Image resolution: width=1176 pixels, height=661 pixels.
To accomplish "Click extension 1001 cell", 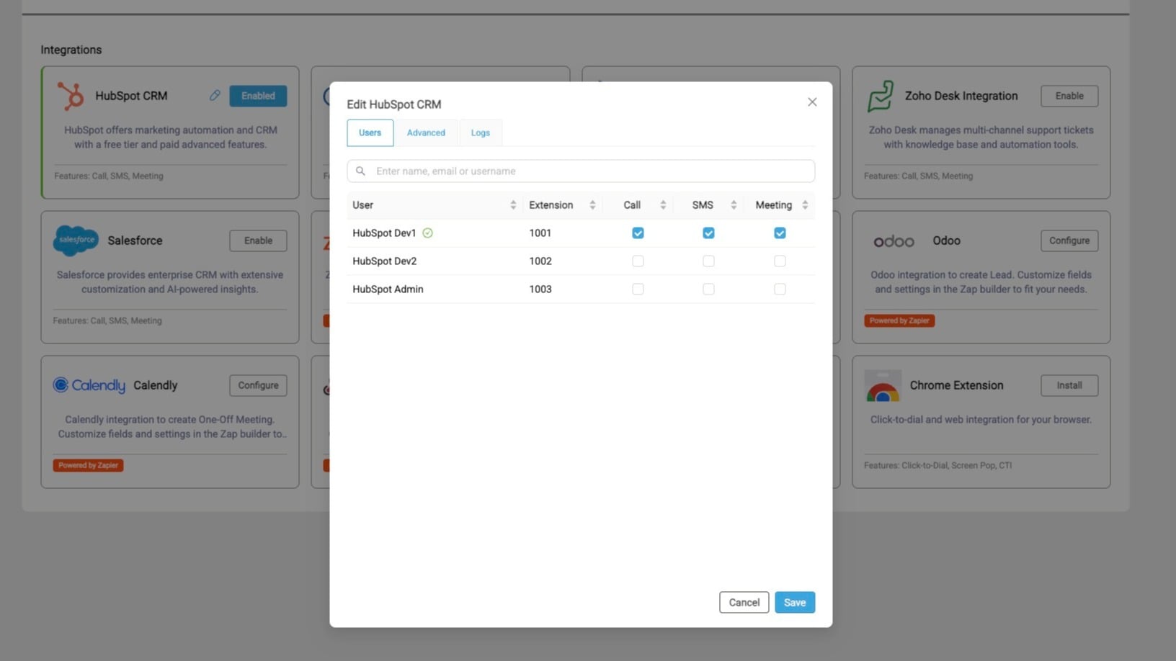I will pyautogui.click(x=540, y=233).
